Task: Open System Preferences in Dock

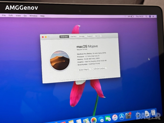Action: (x=128, y=116)
